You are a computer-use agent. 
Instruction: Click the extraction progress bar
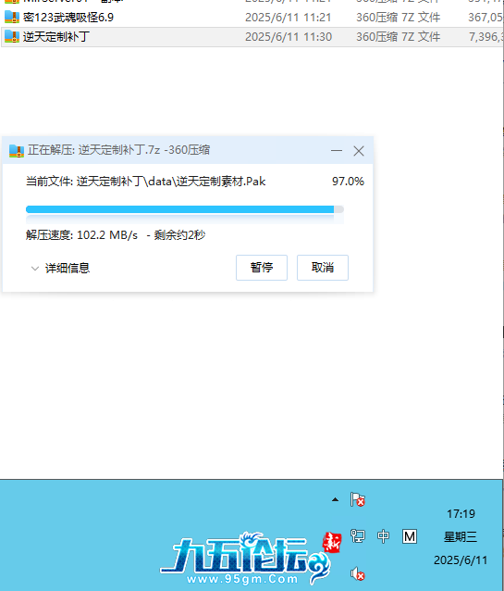tap(184, 209)
